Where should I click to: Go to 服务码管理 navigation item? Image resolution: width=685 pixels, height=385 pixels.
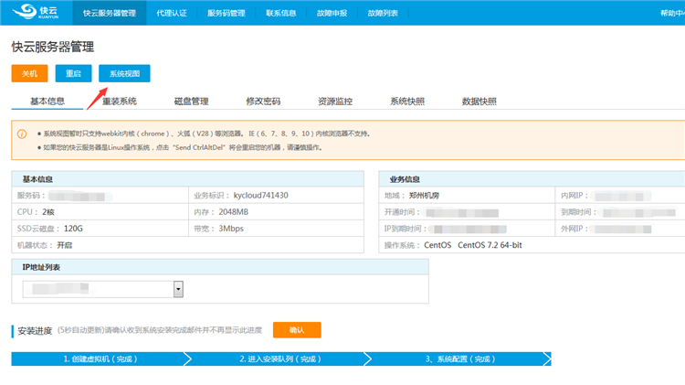tap(226, 13)
